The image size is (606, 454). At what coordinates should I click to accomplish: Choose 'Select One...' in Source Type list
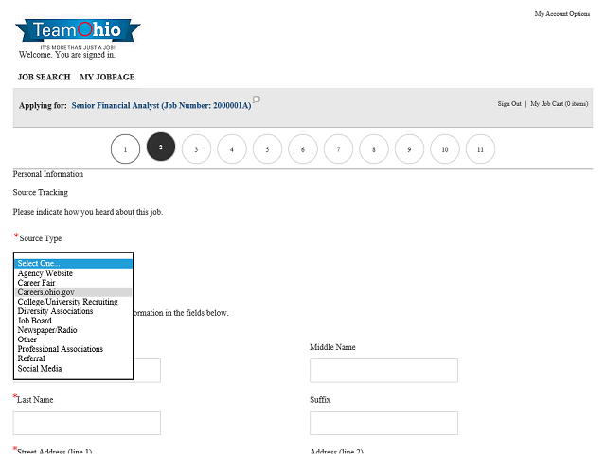click(x=74, y=263)
